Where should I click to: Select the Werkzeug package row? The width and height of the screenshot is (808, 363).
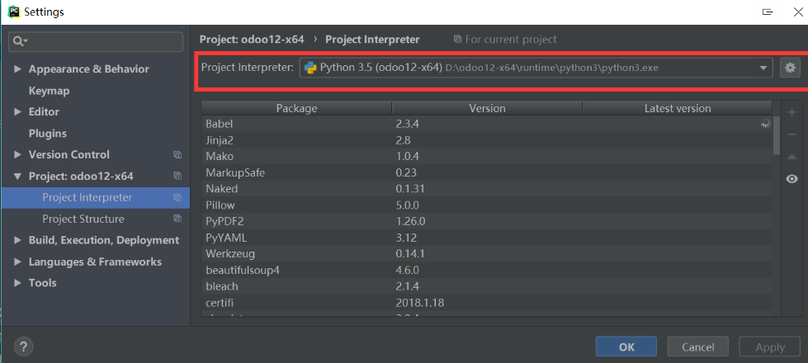(x=487, y=254)
